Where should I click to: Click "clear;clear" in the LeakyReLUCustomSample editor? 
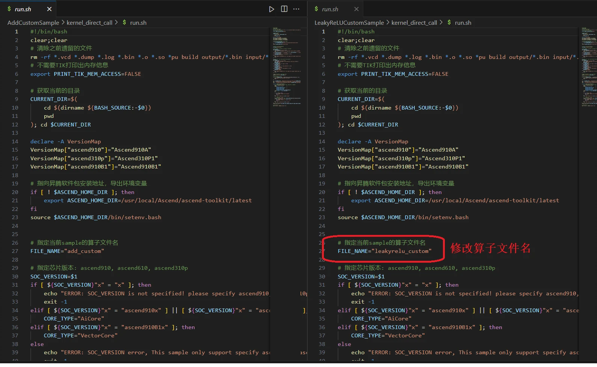click(x=356, y=40)
